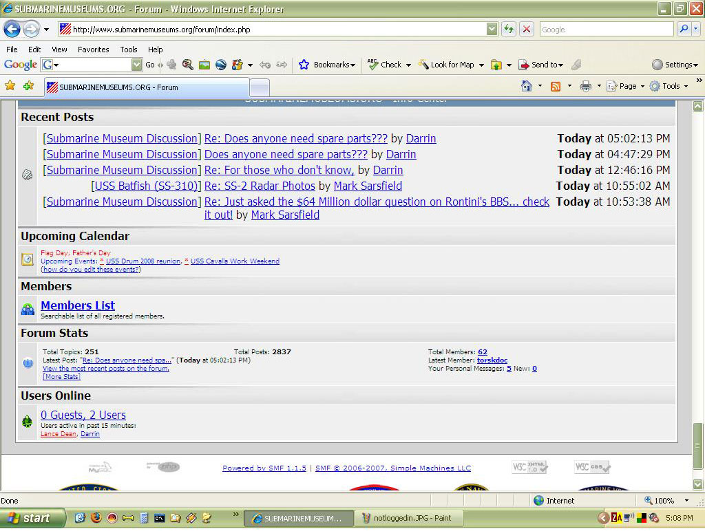
Task: Open the Favorites menu
Action: coord(93,50)
